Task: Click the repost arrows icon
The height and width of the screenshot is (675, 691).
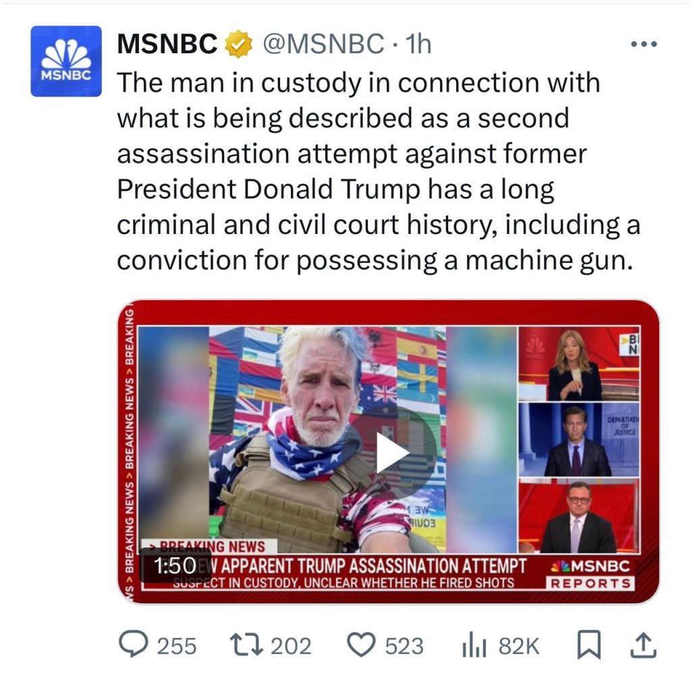Action: coord(246,645)
